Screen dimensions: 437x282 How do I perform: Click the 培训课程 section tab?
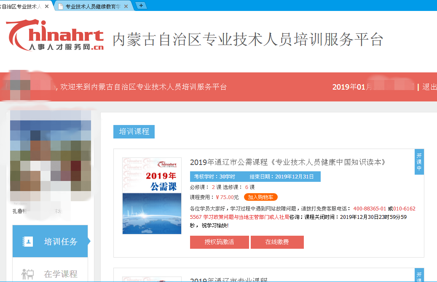coord(134,131)
